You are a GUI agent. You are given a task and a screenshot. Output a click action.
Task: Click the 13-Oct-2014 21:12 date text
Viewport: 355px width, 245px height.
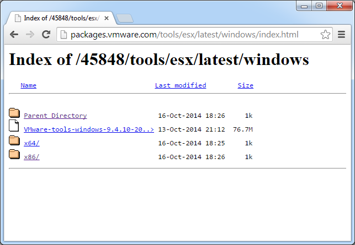(192, 129)
